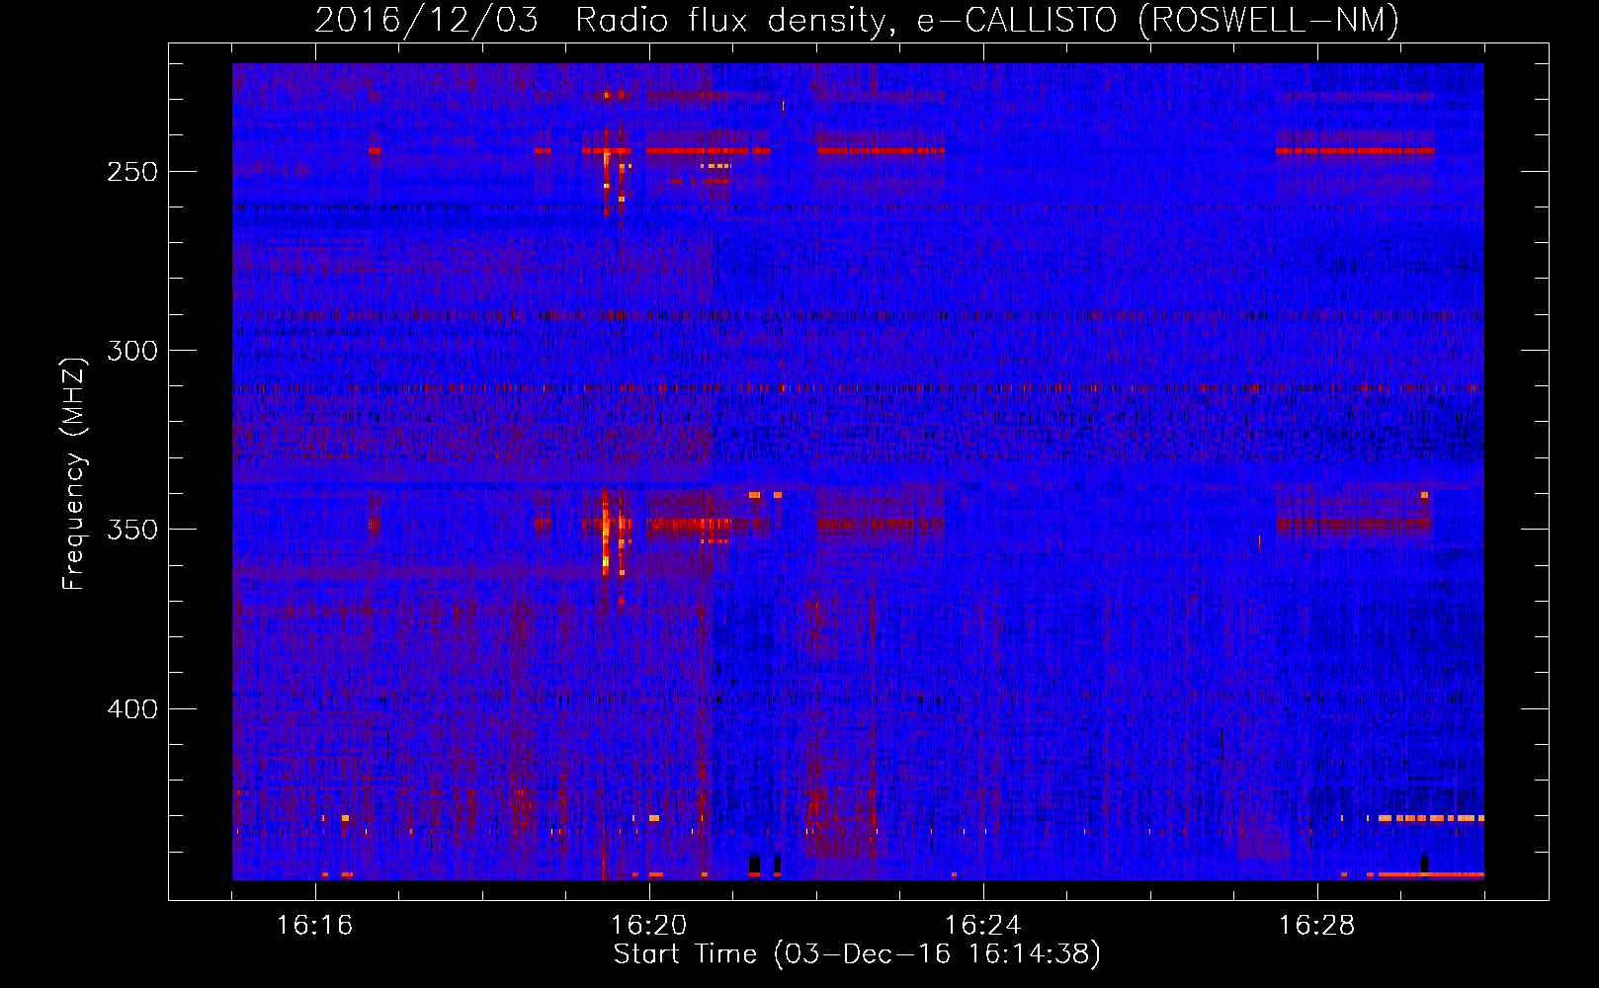Click the 300 frequency tick label

point(132,351)
